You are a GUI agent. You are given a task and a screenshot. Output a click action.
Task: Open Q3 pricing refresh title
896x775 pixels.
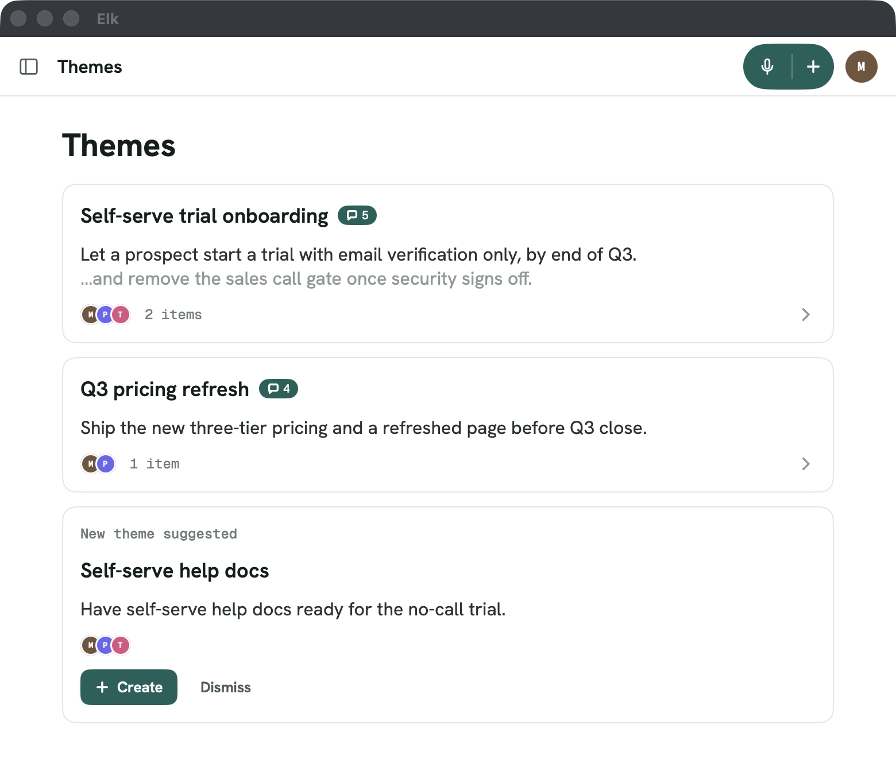coord(165,389)
